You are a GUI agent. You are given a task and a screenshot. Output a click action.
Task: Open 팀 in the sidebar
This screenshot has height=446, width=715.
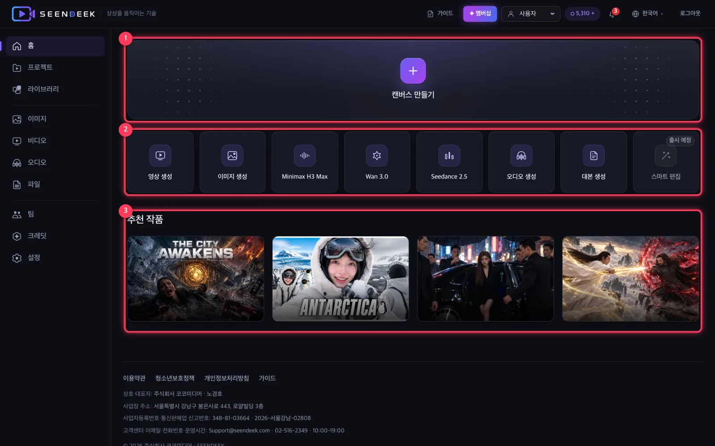55,215
